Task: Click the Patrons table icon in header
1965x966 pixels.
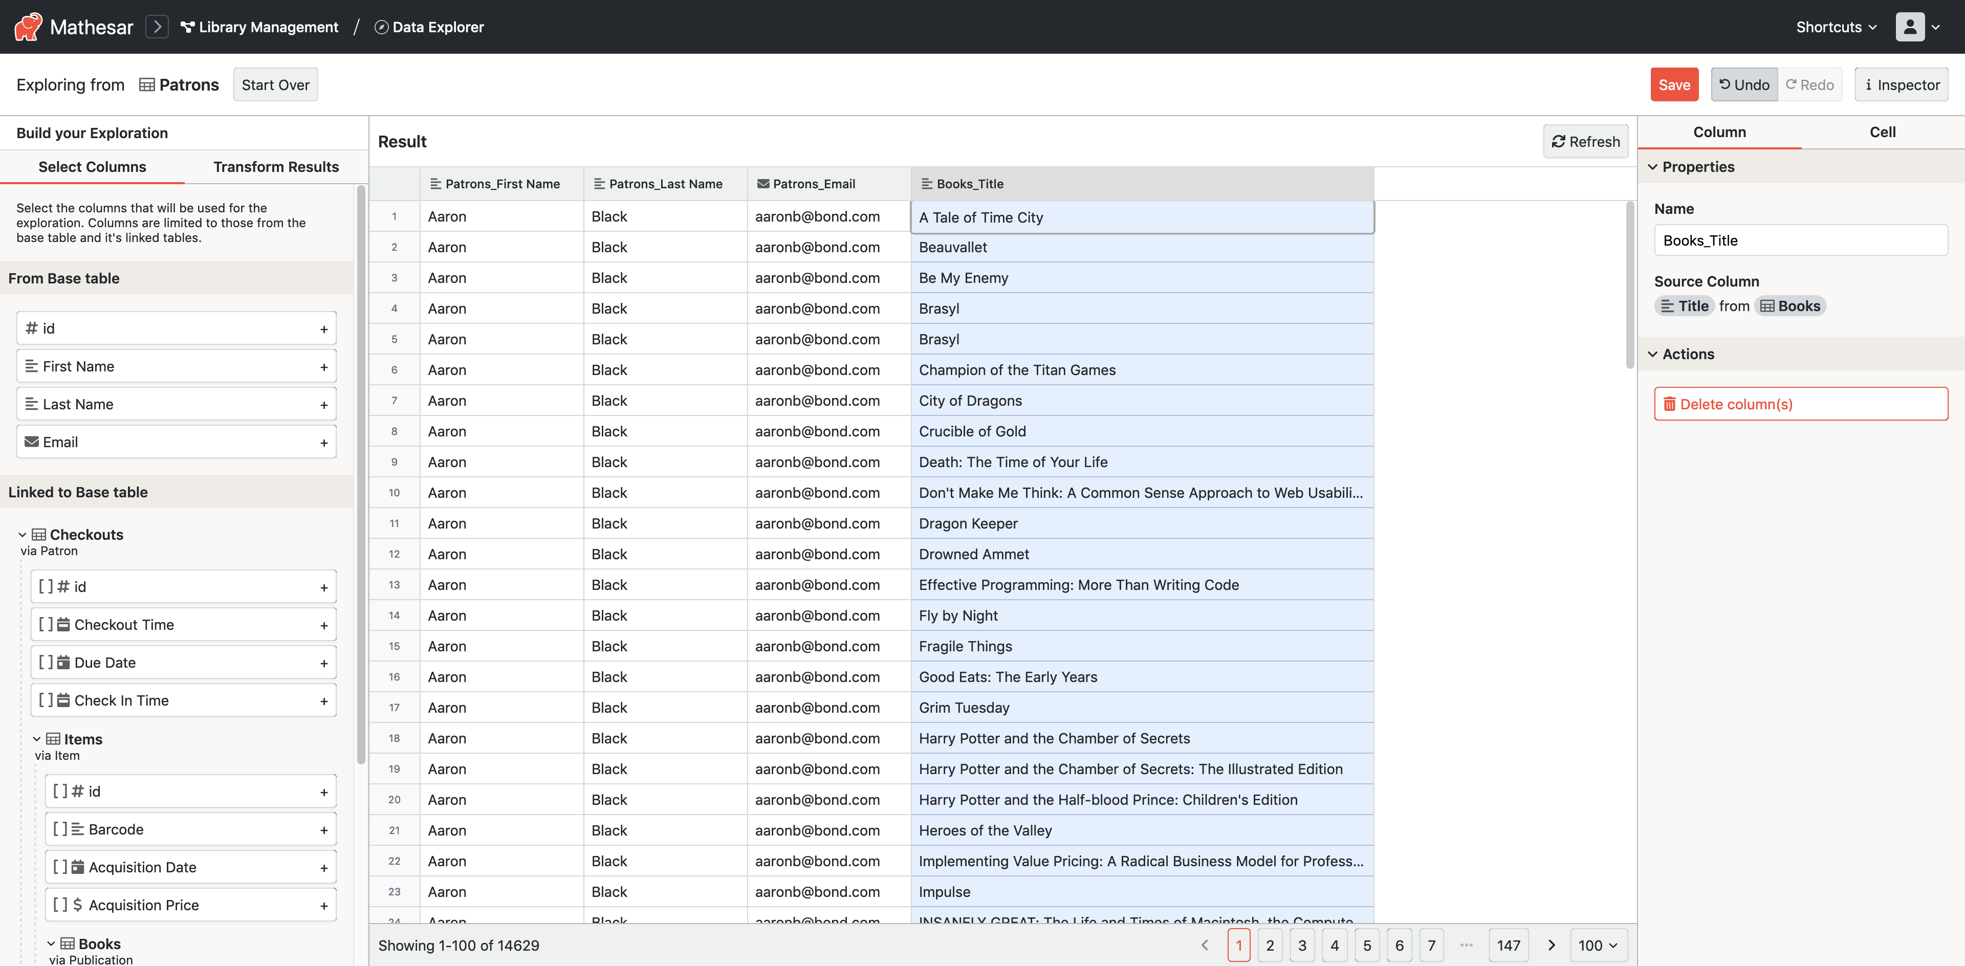Action: coord(146,84)
